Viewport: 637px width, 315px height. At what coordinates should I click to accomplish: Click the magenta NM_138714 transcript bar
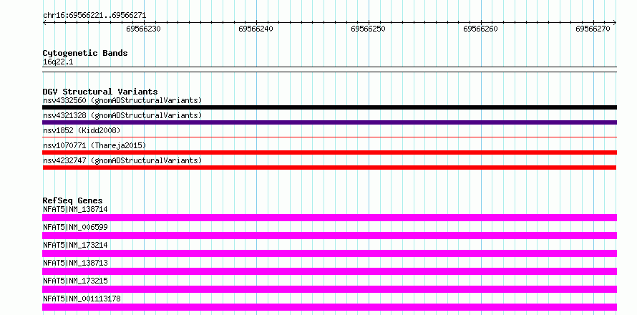pyautogui.click(x=329, y=218)
